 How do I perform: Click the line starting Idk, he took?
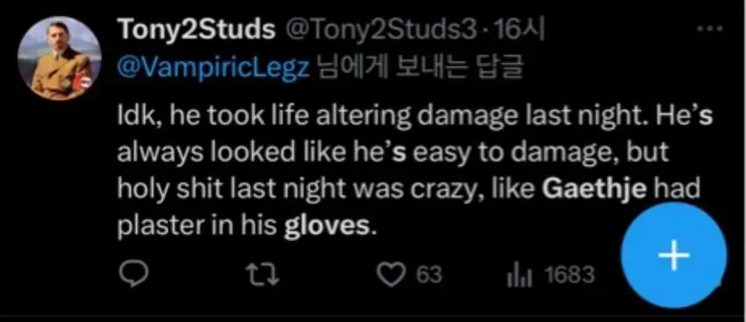[415, 116]
